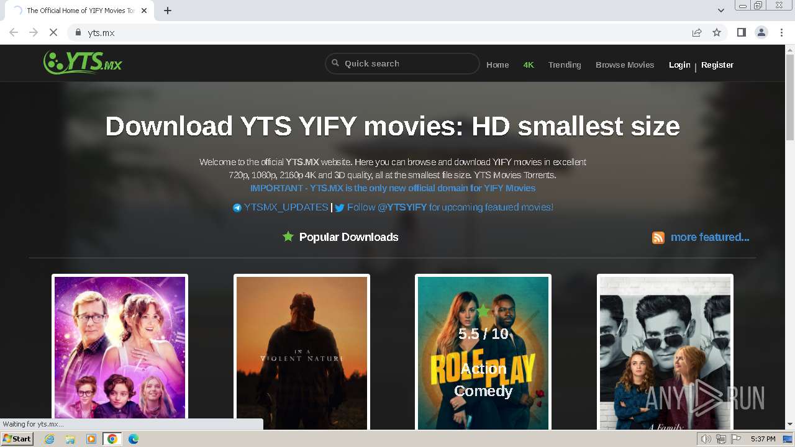Click the Telegram icon beside YTSMX_UPDATES
The image size is (795, 447).
pos(237,208)
